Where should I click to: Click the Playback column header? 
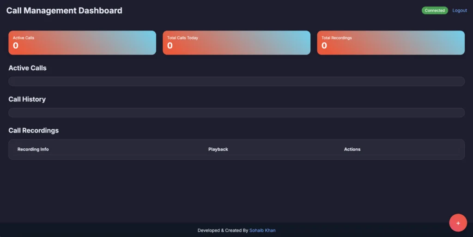click(218, 149)
